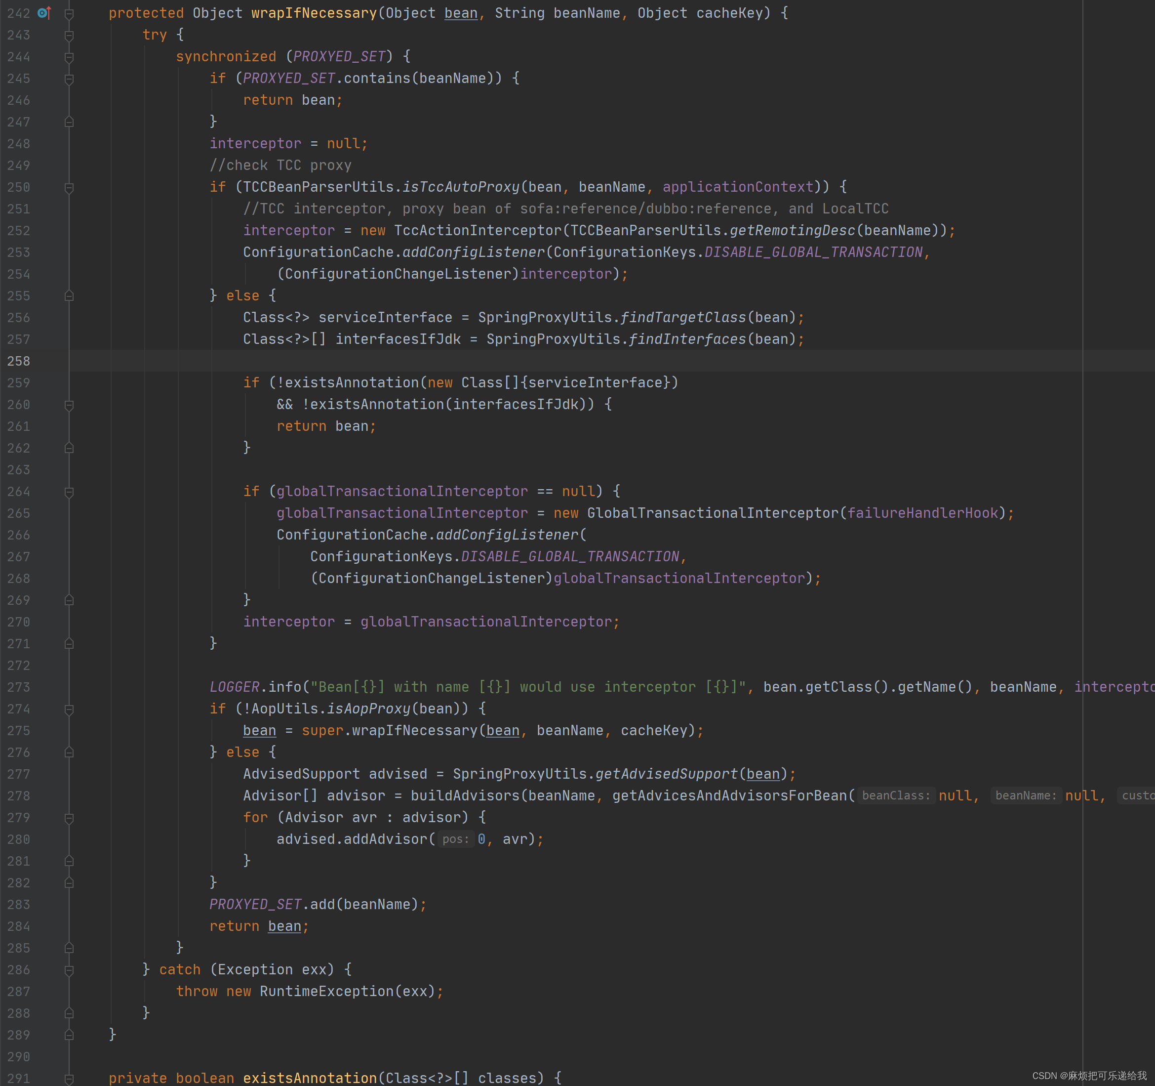Image resolution: width=1155 pixels, height=1086 pixels.
Task: Click the LOGGER field on line 273
Action: (234, 687)
